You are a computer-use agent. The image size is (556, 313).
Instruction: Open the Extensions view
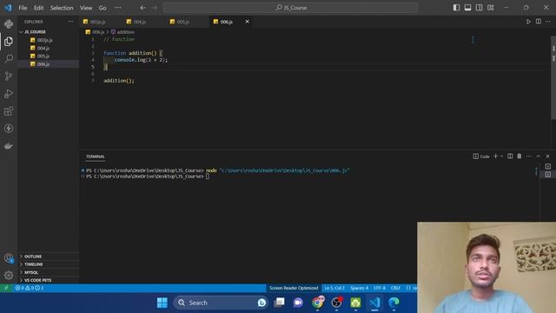pos(9,111)
